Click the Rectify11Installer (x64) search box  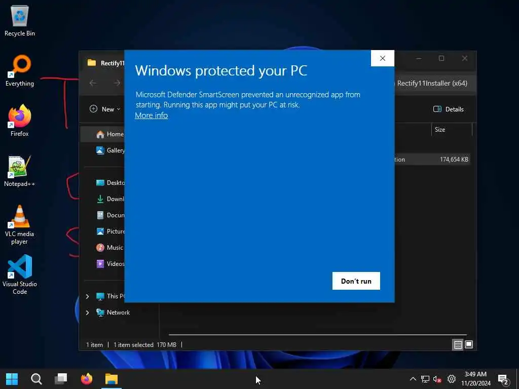(434, 84)
